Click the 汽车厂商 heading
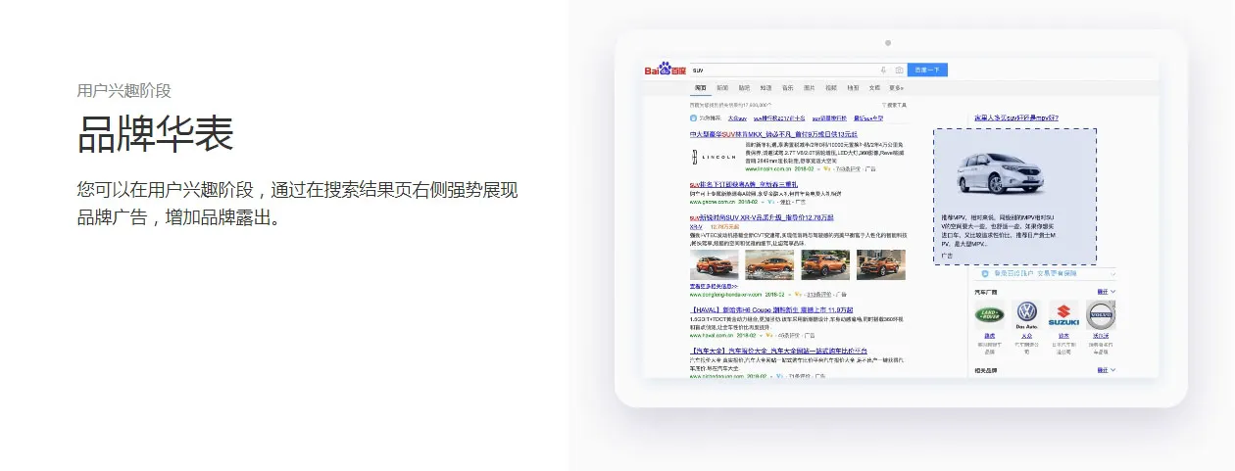Viewport: 1235px width, 471px height. (x=985, y=292)
